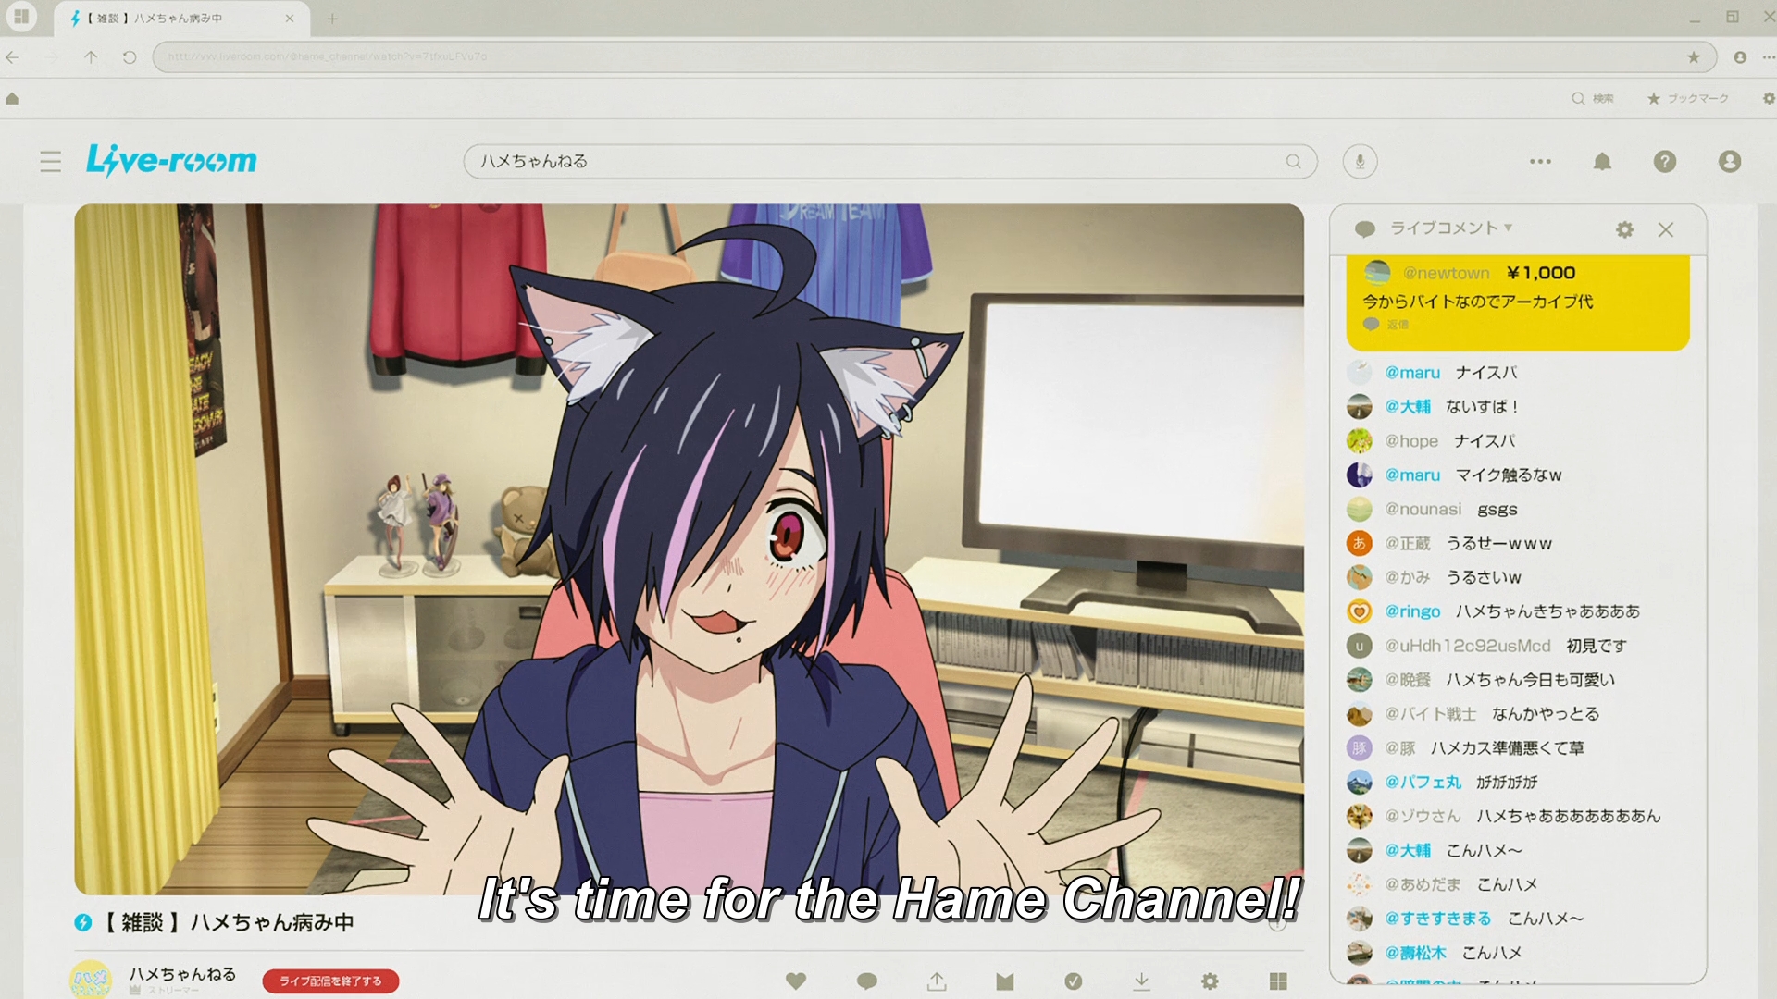Click the stream title 【雑談】ハメちゃん病み中

click(228, 922)
